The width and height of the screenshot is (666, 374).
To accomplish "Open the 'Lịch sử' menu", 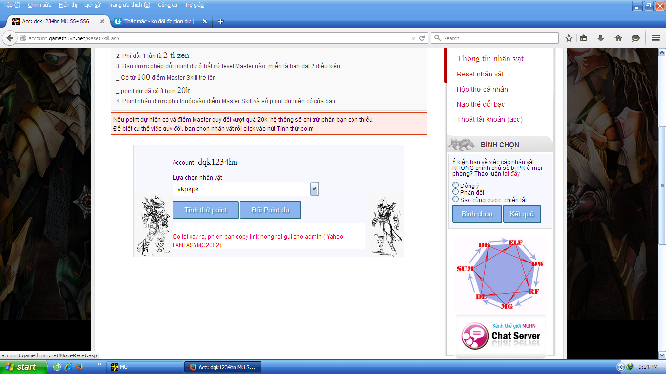I will (x=93, y=5).
